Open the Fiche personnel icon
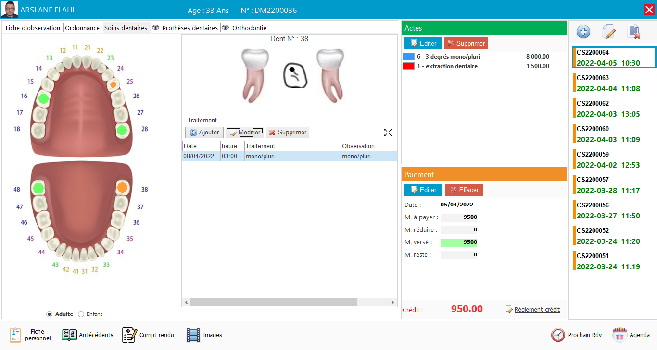Image resolution: width=657 pixels, height=350 pixels. [15, 335]
